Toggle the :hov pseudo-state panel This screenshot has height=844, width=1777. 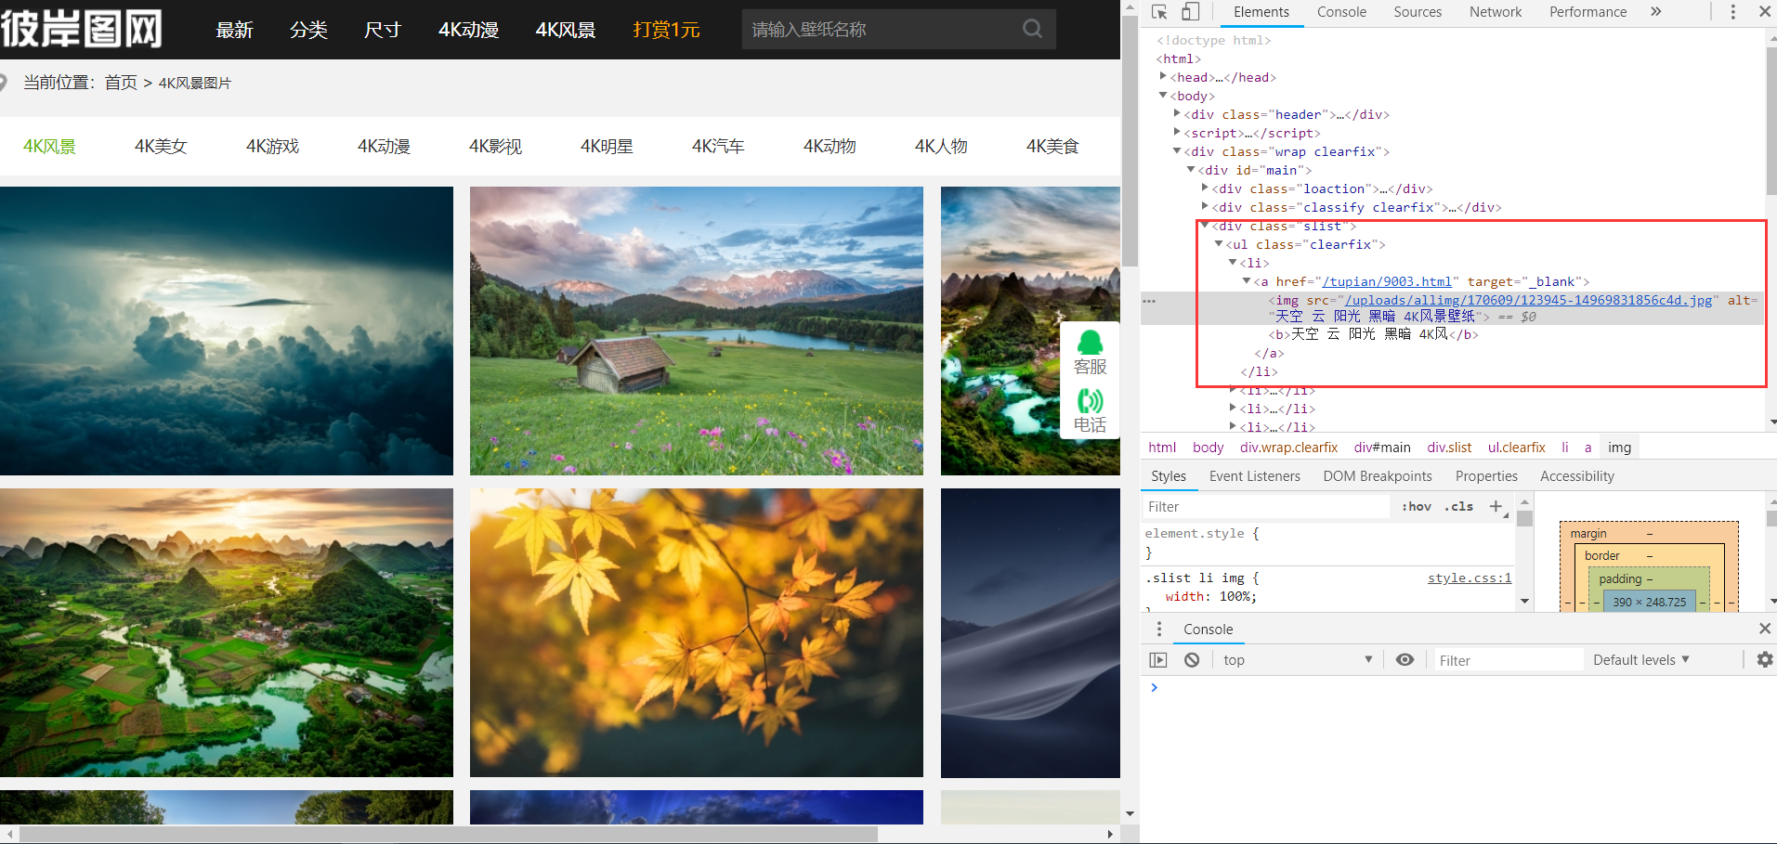tap(1415, 506)
